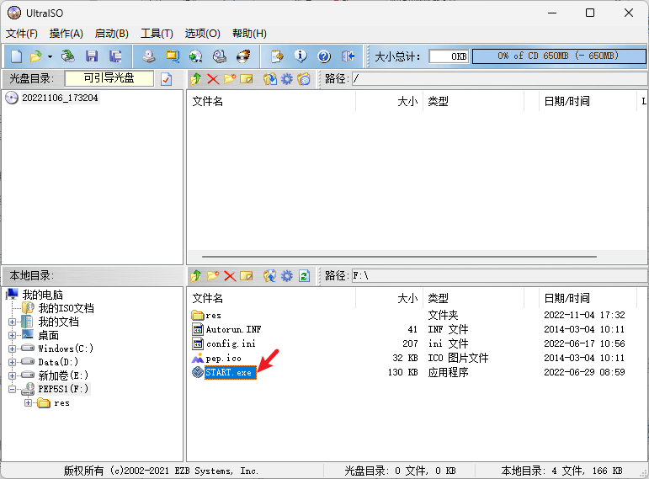This screenshot has width=649, height=479.
Task: Click gear icon in local toolbar
Action: pyautogui.click(x=286, y=276)
